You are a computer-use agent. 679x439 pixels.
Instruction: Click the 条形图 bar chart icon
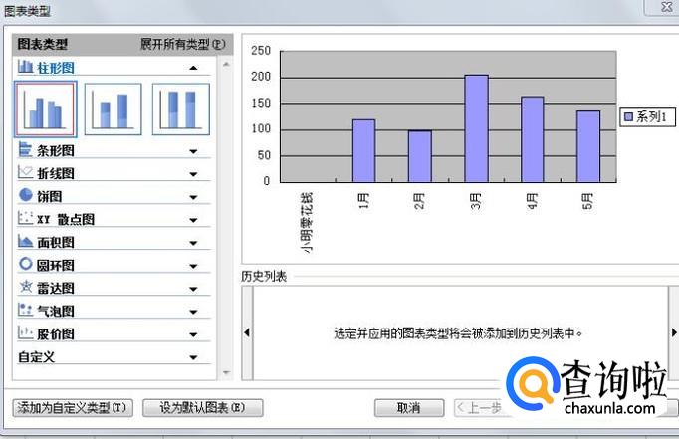25,149
